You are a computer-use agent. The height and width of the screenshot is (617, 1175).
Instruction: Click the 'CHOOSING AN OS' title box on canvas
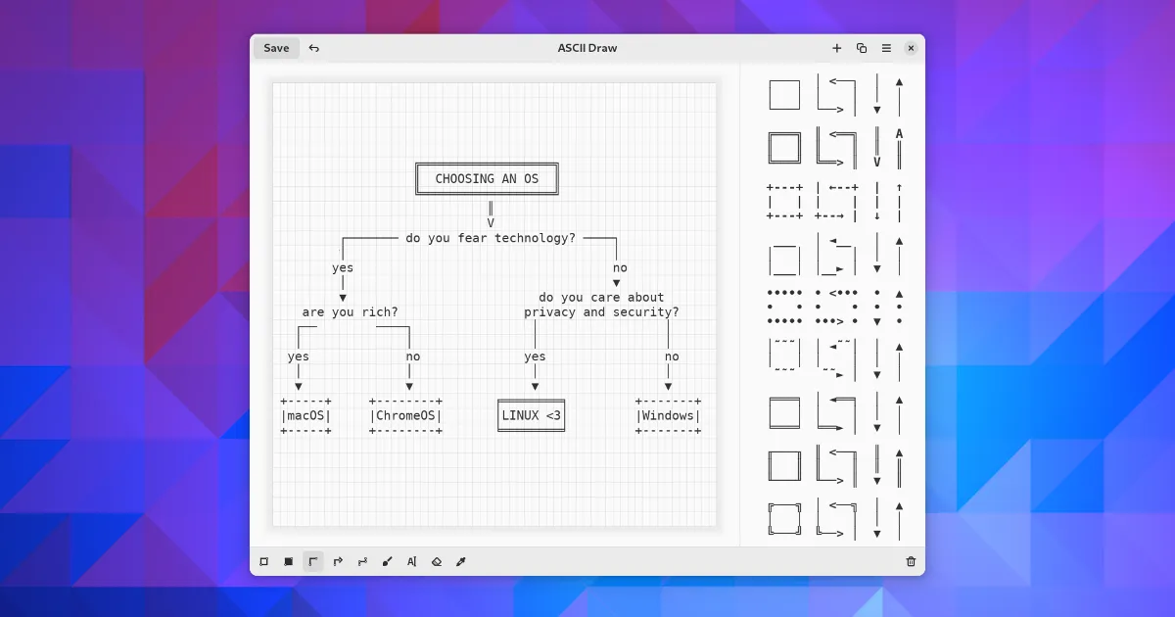[x=487, y=179]
